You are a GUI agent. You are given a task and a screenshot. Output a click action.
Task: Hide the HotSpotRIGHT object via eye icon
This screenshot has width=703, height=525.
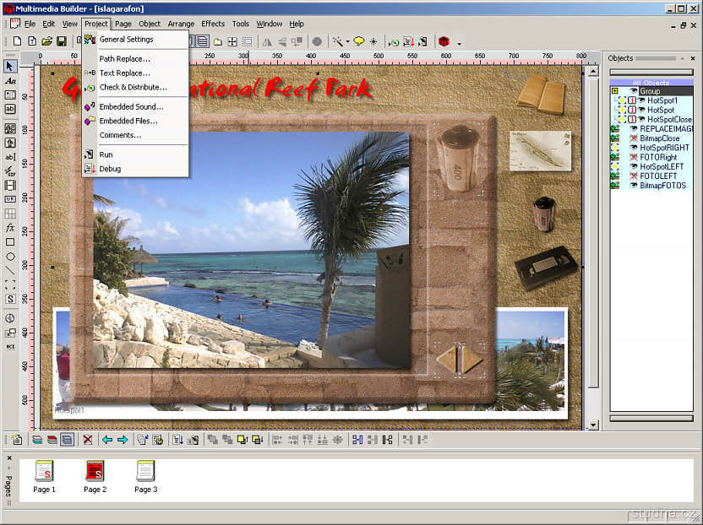tap(634, 148)
